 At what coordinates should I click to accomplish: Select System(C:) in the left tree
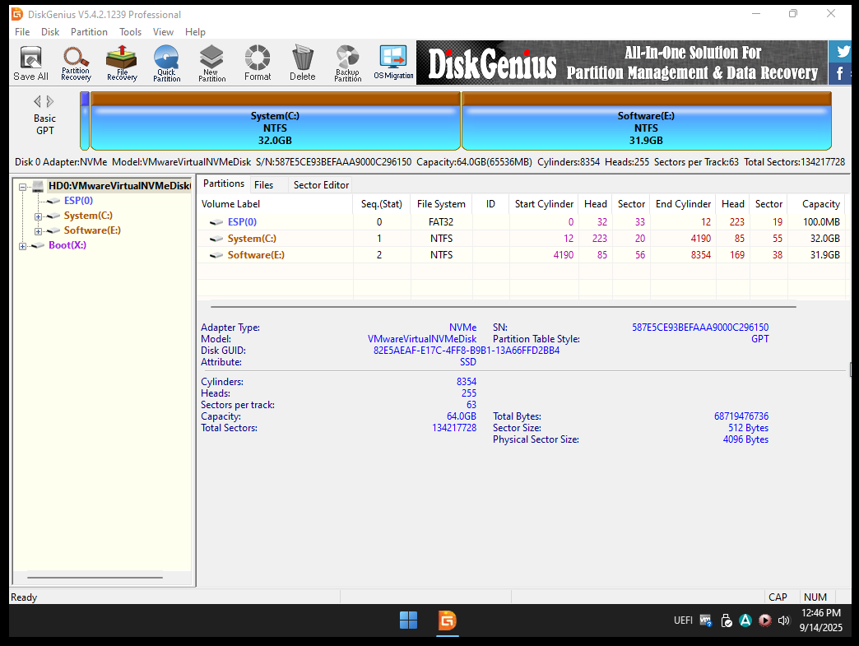(x=88, y=216)
